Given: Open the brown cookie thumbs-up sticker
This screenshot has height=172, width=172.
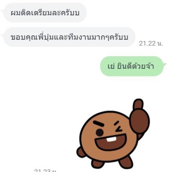Looking at the screenshot, I should coord(113,134).
